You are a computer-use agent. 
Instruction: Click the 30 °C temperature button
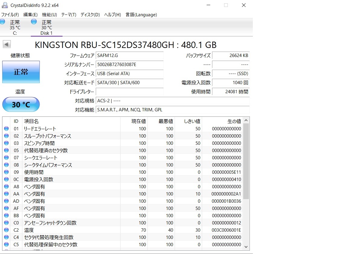click(21, 104)
